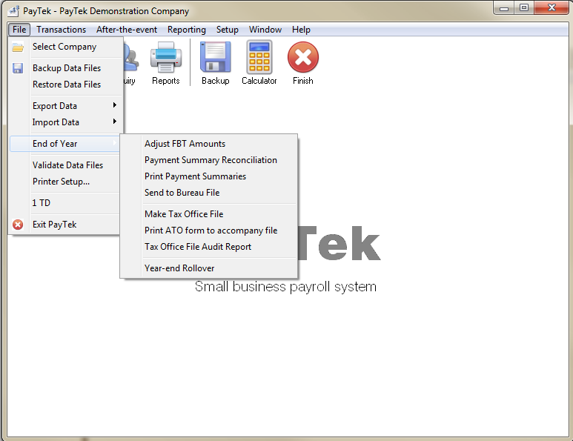Expand the Export Data submenu
The width and height of the screenshot is (573, 441).
(66, 106)
